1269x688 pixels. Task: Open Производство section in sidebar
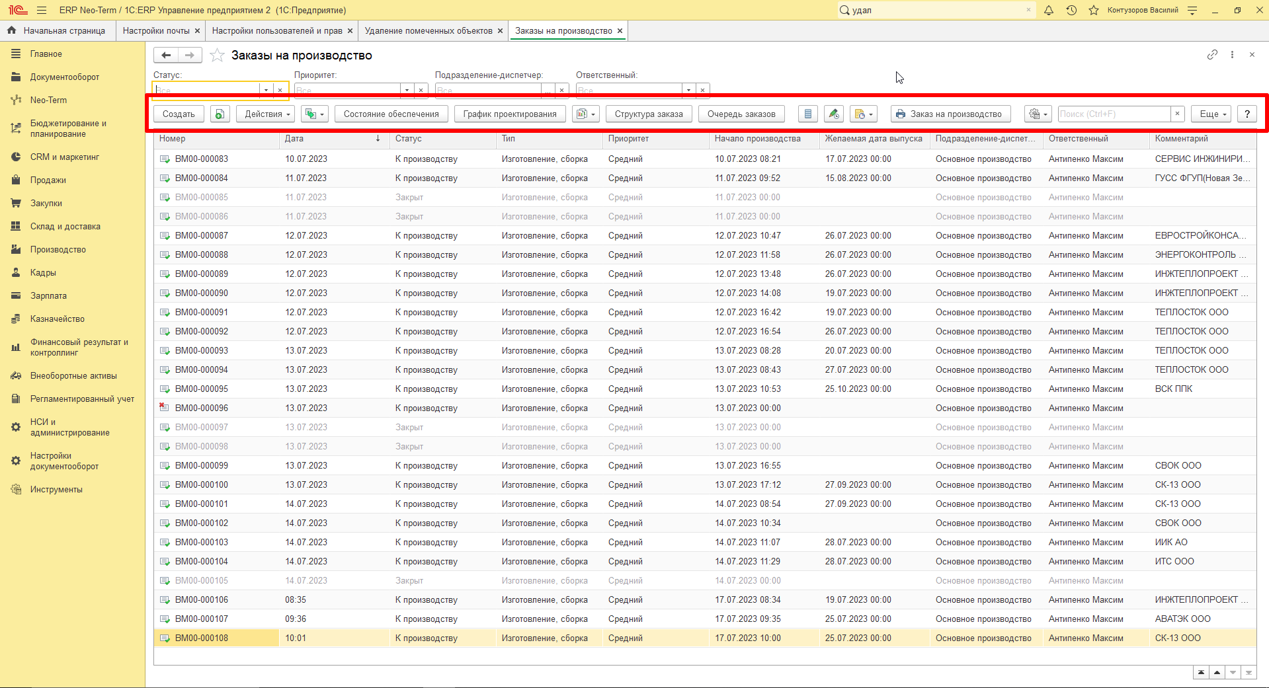coord(58,250)
